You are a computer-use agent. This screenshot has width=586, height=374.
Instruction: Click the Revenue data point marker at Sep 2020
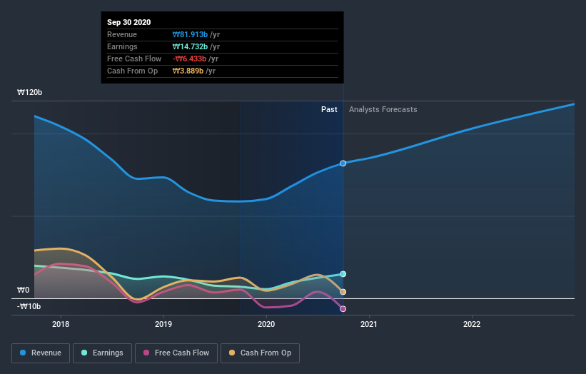(343, 163)
